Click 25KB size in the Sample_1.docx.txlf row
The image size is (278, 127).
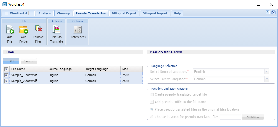point(126,75)
